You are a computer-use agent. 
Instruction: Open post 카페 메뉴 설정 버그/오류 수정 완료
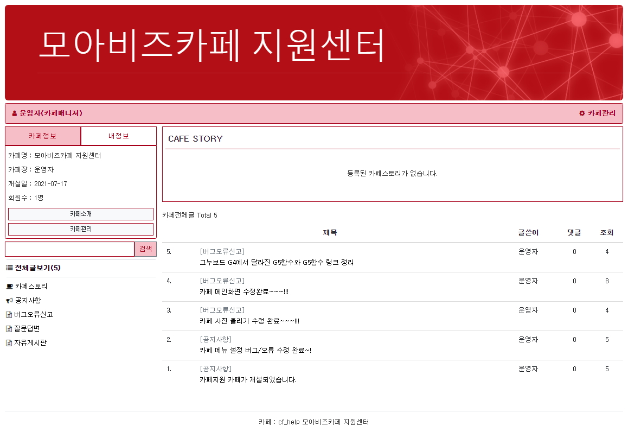255,351
